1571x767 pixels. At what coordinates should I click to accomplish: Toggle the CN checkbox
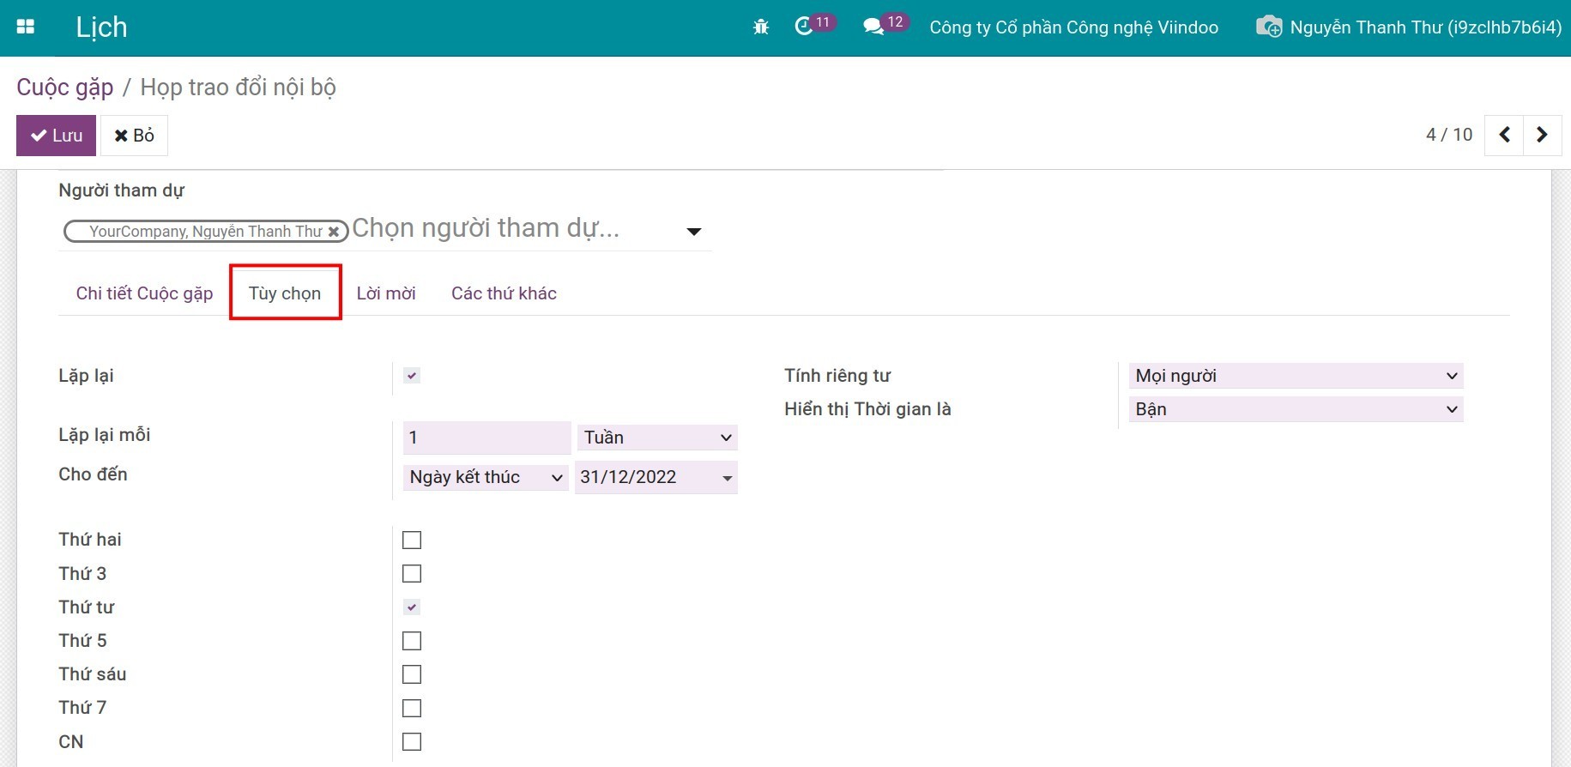click(412, 741)
